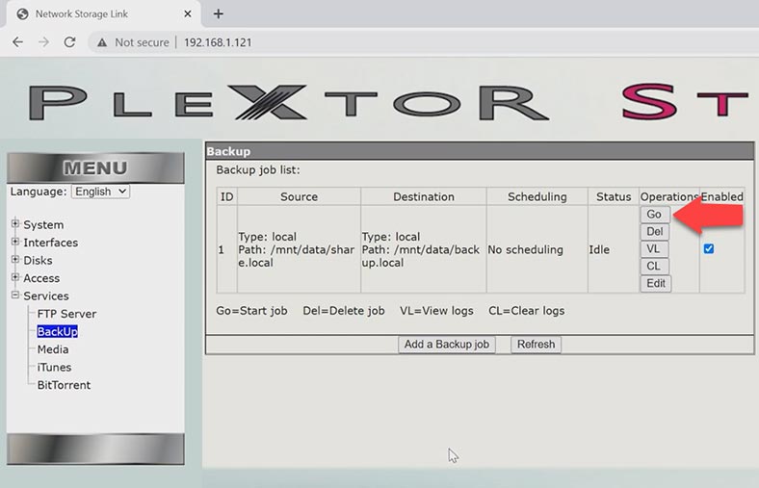Viewport: 759px width, 488px height.
Task: Open a new browser tab with the plus icon
Action: 219,14
